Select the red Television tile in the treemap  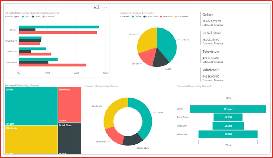point(69,104)
